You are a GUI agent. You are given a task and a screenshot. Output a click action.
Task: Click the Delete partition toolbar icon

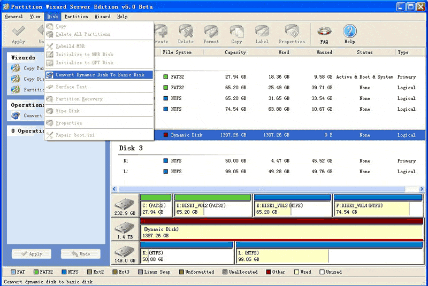[186, 31]
